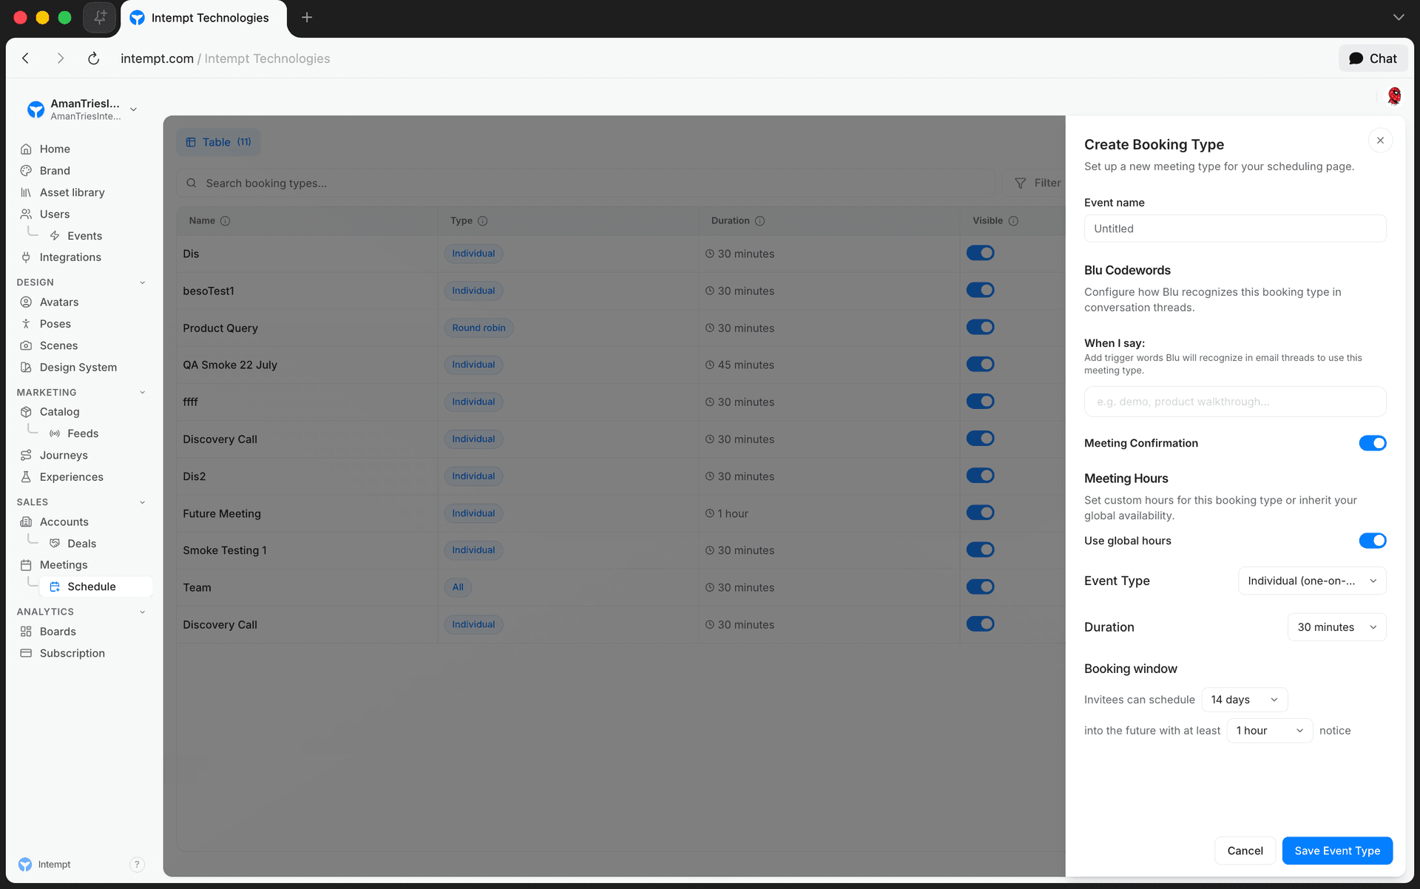The height and width of the screenshot is (889, 1420).
Task: Click the Experiences flask icon
Action: point(26,477)
